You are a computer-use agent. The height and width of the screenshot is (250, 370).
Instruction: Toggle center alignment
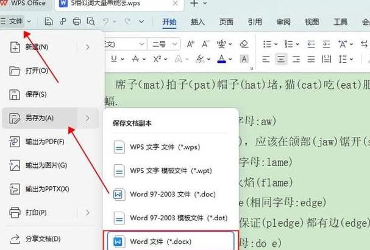pyautogui.click(x=281, y=59)
